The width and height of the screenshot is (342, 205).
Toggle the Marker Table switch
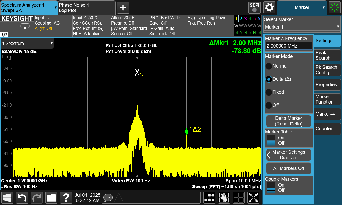[x=271, y=140]
